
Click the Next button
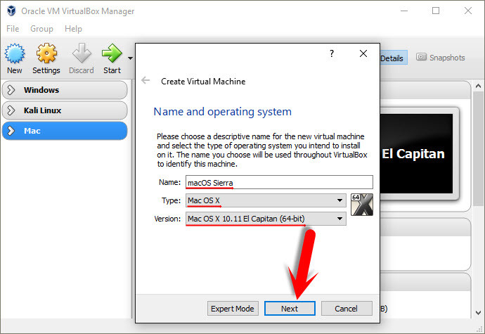coord(290,309)
